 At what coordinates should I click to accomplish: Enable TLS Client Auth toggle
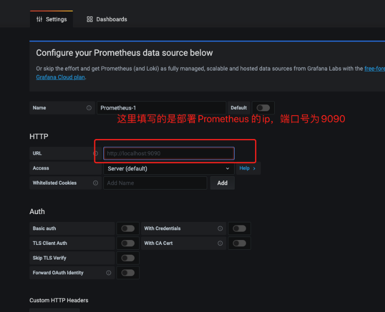pos(128,243)
